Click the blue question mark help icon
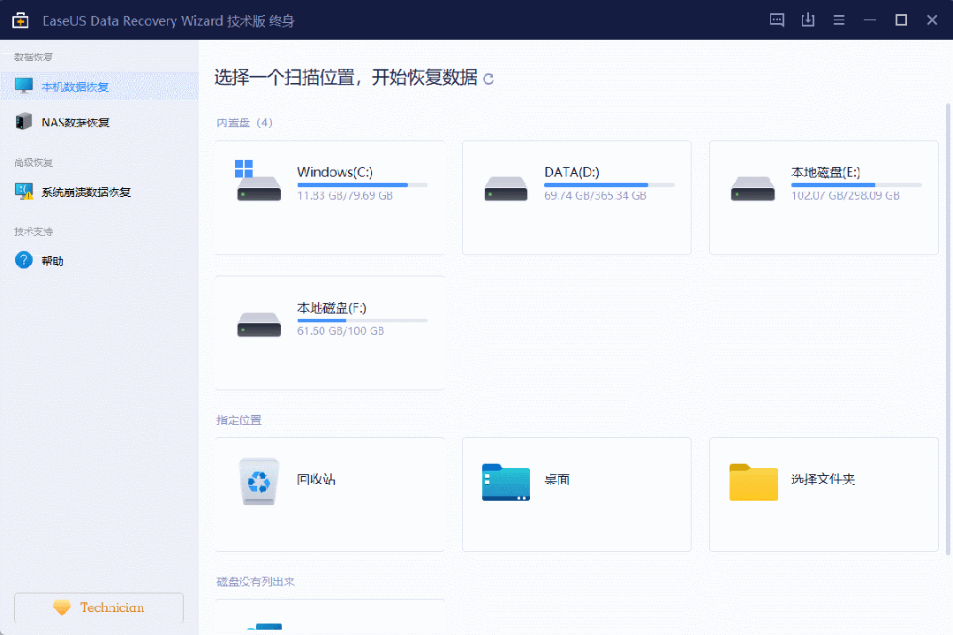Image resolution: width=953 pixels, height=635 pixels. coord(24,260)
